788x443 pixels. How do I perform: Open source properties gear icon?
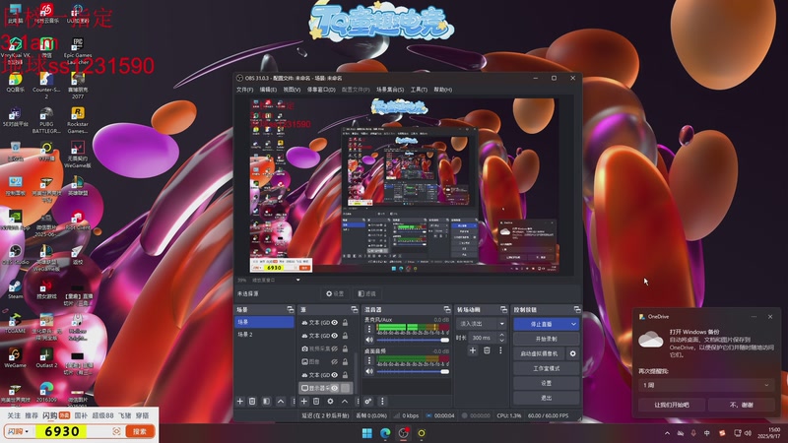click(x=330, y=402)
